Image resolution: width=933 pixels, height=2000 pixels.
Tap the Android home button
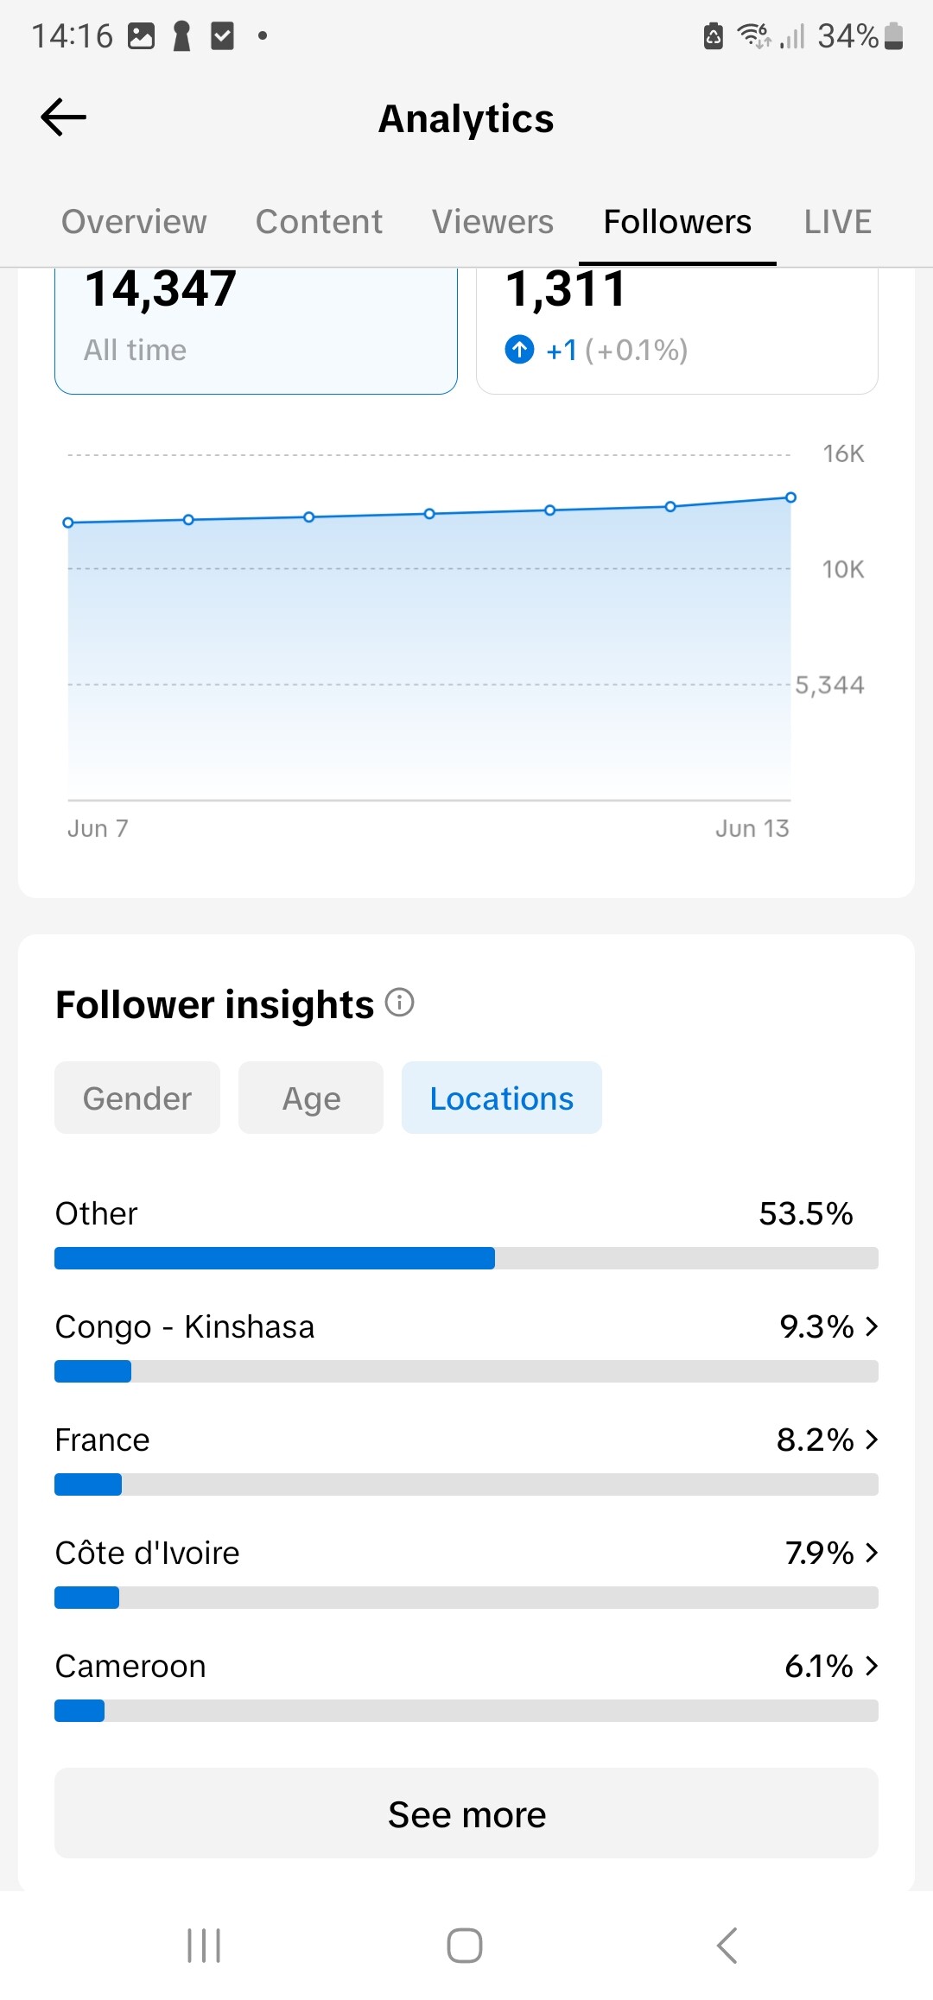465,1946
